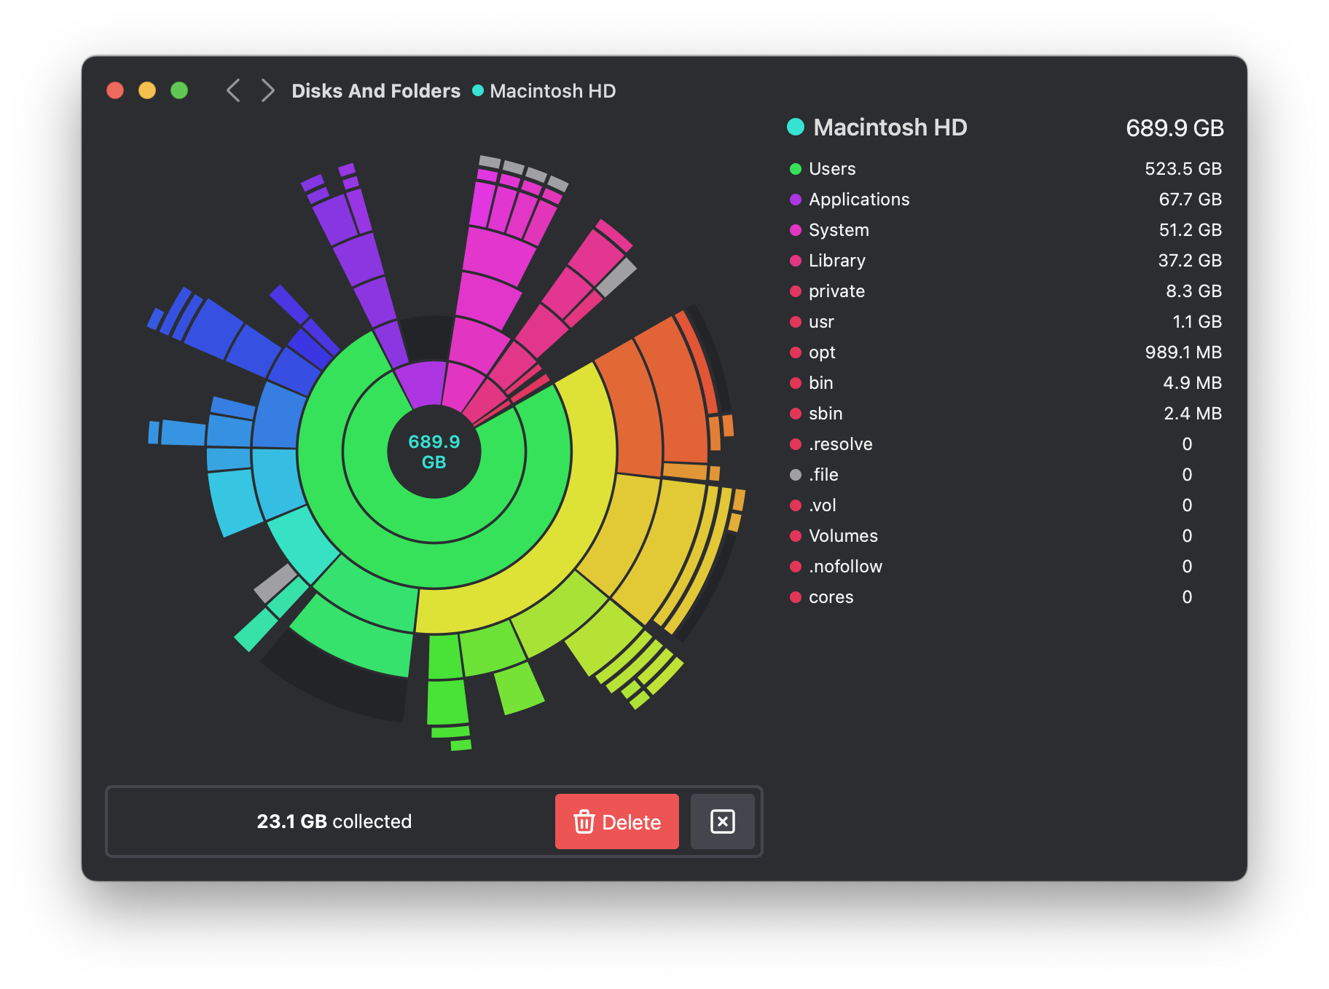Go forward with the right chevron
Image resolution: width=1329 pixels, height=989 pixels.
[267, 91]
